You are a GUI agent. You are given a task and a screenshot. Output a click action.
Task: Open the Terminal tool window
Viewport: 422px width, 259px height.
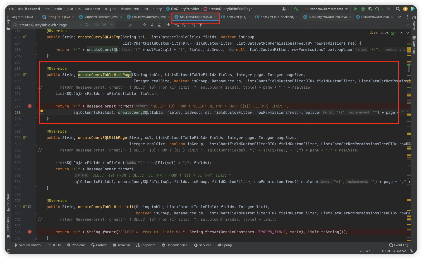(121, 245)
